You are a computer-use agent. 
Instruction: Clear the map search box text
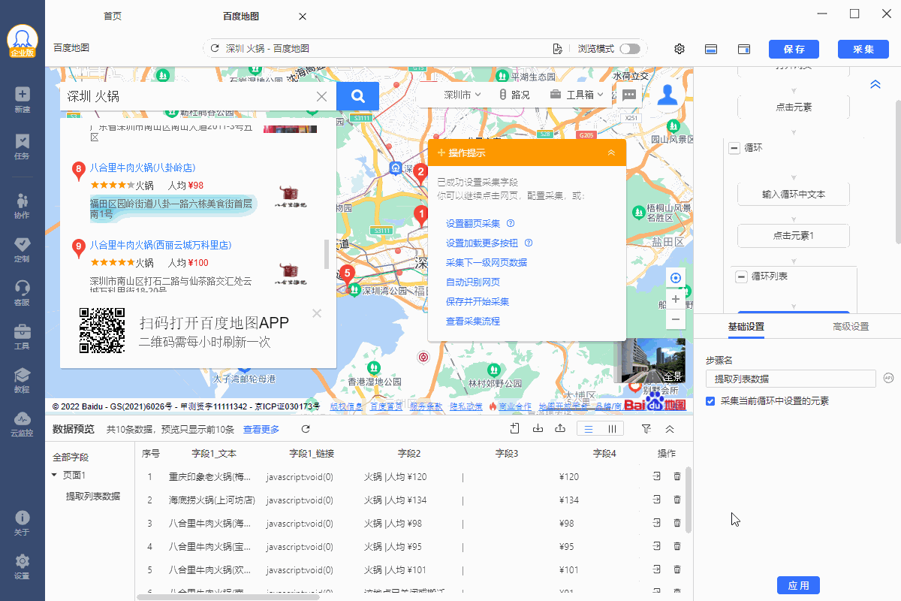point(321,96)
